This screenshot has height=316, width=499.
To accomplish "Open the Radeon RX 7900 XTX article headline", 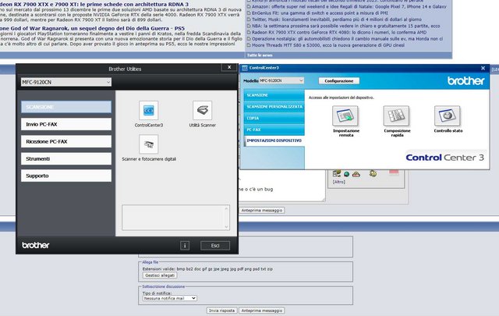I will 94,4.
